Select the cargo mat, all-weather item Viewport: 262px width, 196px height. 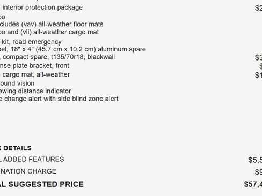tap(35, 74)
